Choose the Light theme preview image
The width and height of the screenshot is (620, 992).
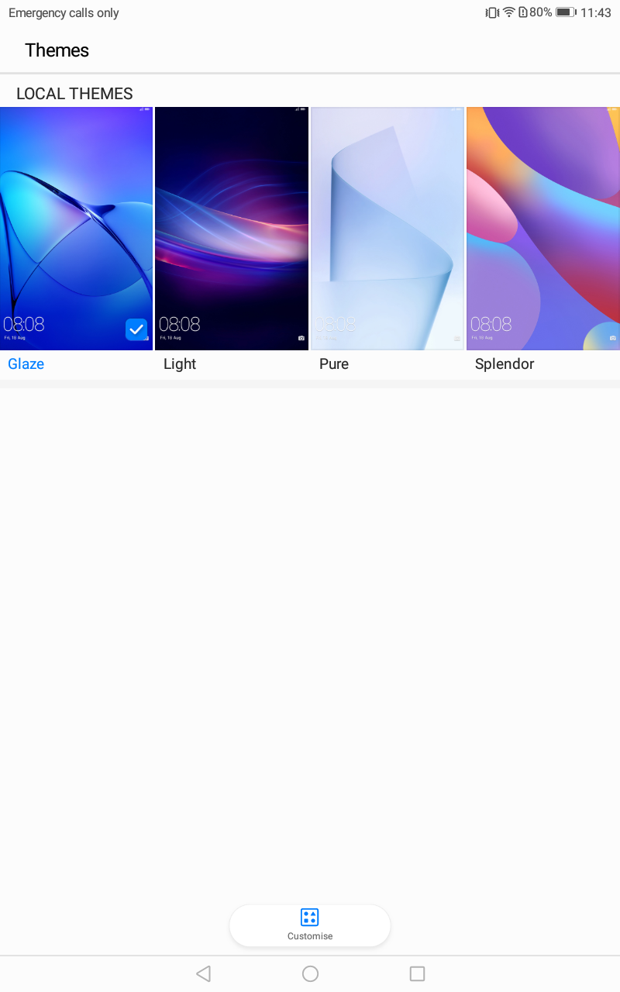click(x=232, y=228)
